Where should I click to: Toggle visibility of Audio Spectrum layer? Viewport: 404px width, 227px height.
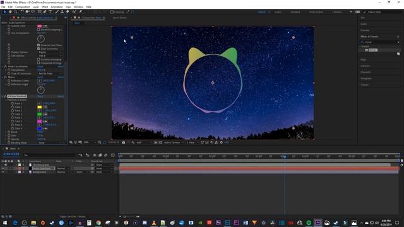click(3, 168)
